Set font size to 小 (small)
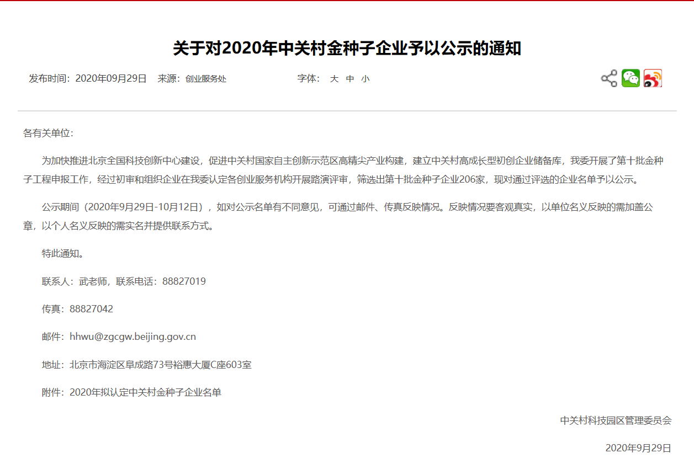This screenshot has width=694, height=464. point(365,79)
